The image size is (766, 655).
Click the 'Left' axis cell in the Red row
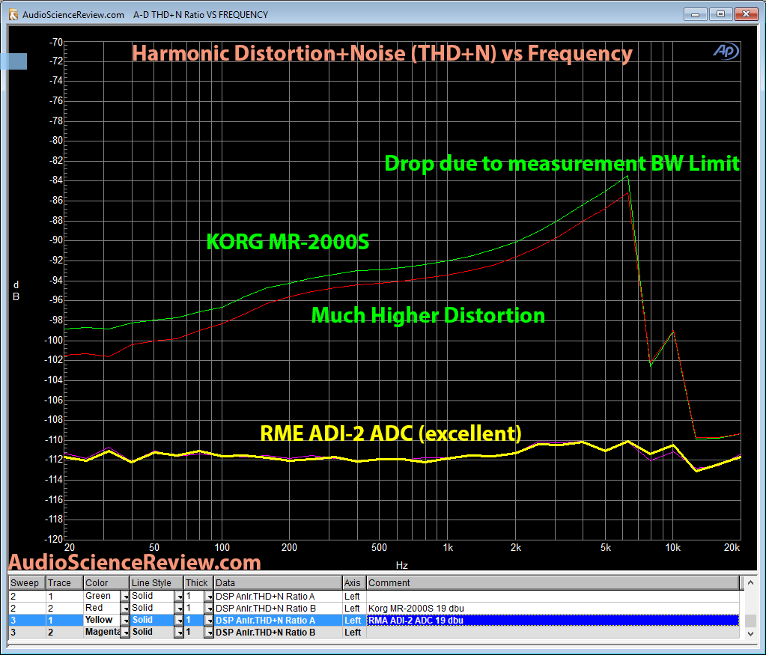coord(354,608)
